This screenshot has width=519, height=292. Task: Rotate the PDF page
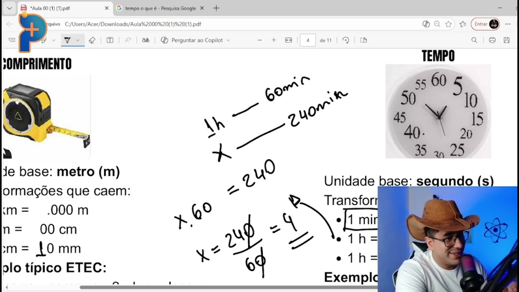point(346,40)
